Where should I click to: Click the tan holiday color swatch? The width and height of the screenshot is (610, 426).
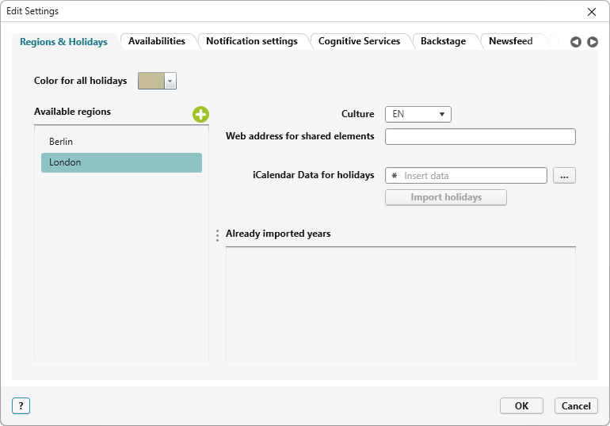click(151, 81)
